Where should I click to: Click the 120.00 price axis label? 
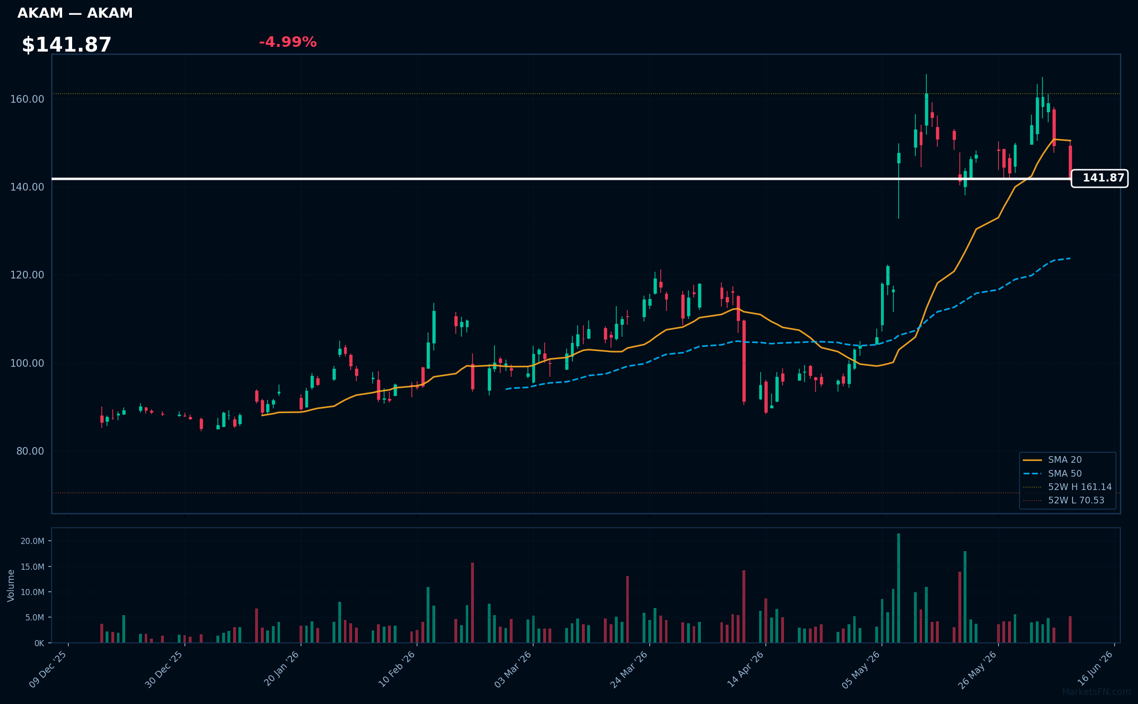[x=27, y=275]
